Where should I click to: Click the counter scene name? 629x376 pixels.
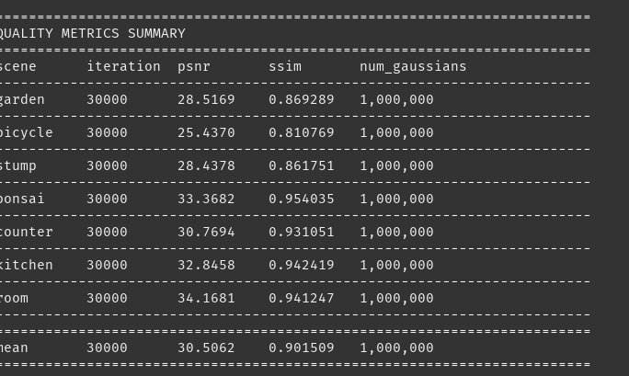pos(26,232)
